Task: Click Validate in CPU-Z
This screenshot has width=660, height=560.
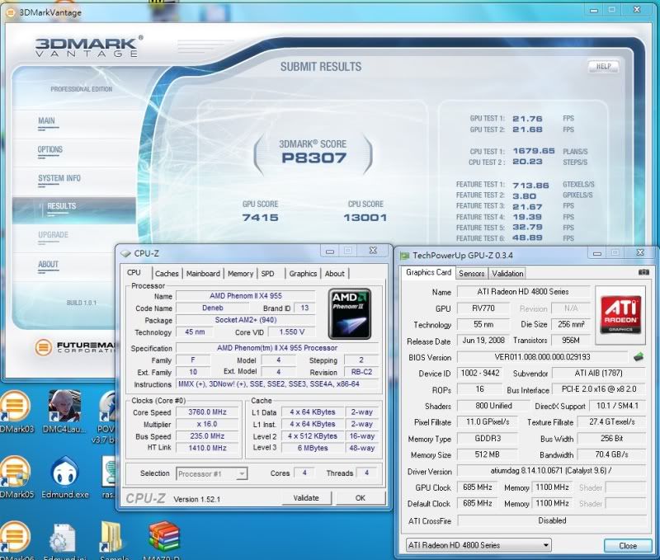Action: point(306,498)
